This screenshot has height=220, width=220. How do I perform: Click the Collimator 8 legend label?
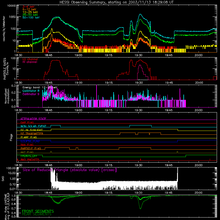tap(31, 91)
